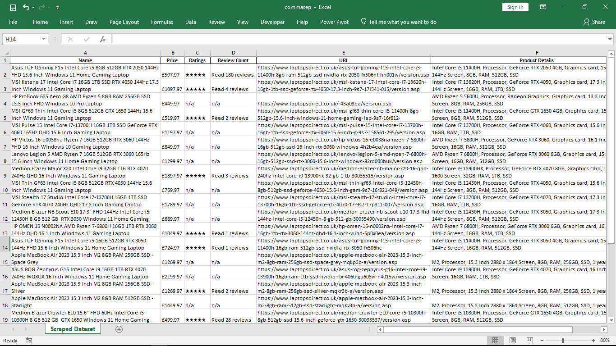Click the Insert Function fx icon

coord(103,39)
